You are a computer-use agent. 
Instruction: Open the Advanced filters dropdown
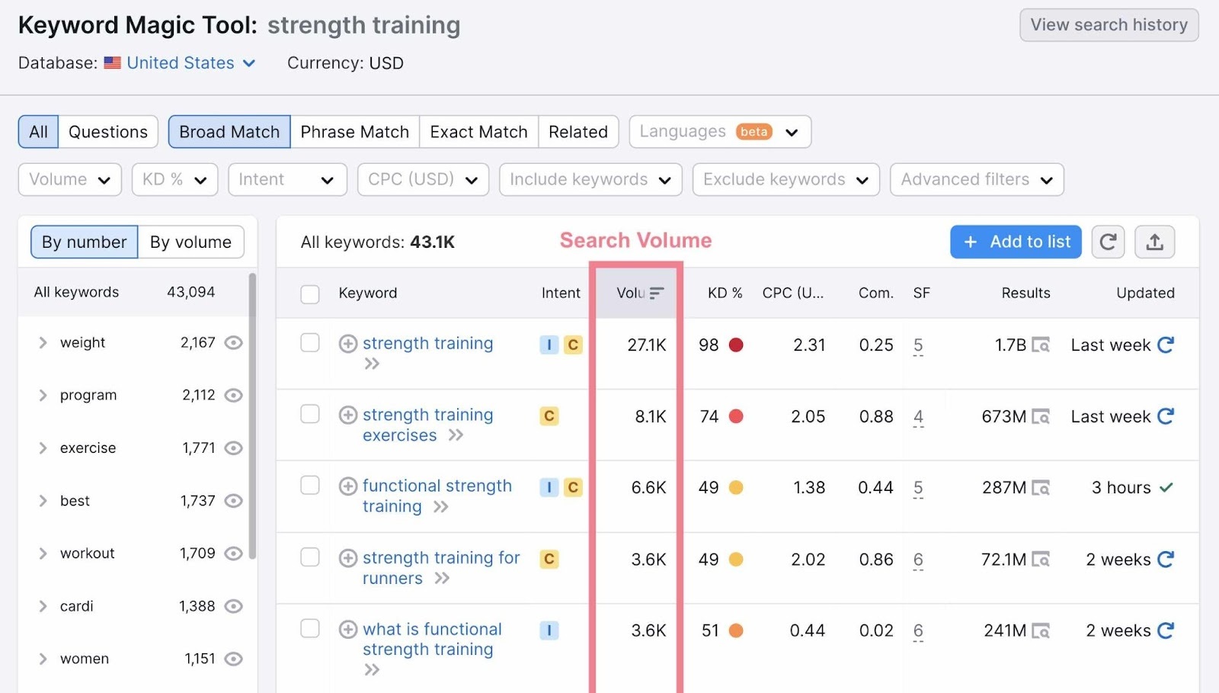click(x=976, y=179)
